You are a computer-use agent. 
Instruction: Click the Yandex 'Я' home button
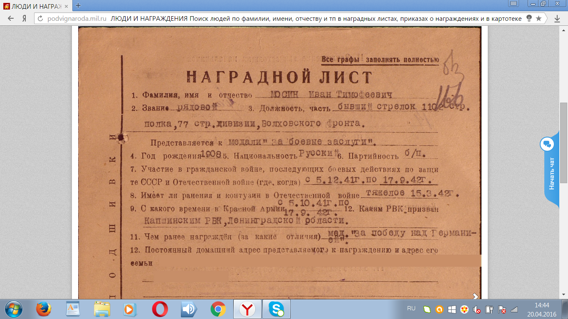pos(25,18)
